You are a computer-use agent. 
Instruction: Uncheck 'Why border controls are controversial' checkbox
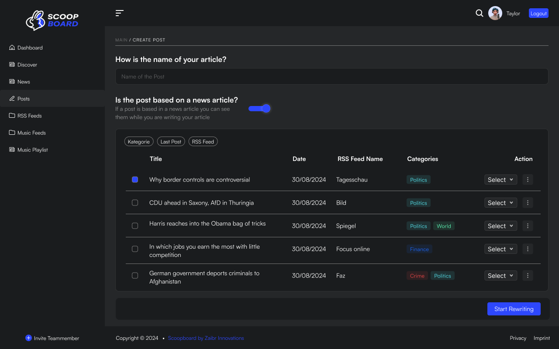pyautogui.click(x=135, y=179)
